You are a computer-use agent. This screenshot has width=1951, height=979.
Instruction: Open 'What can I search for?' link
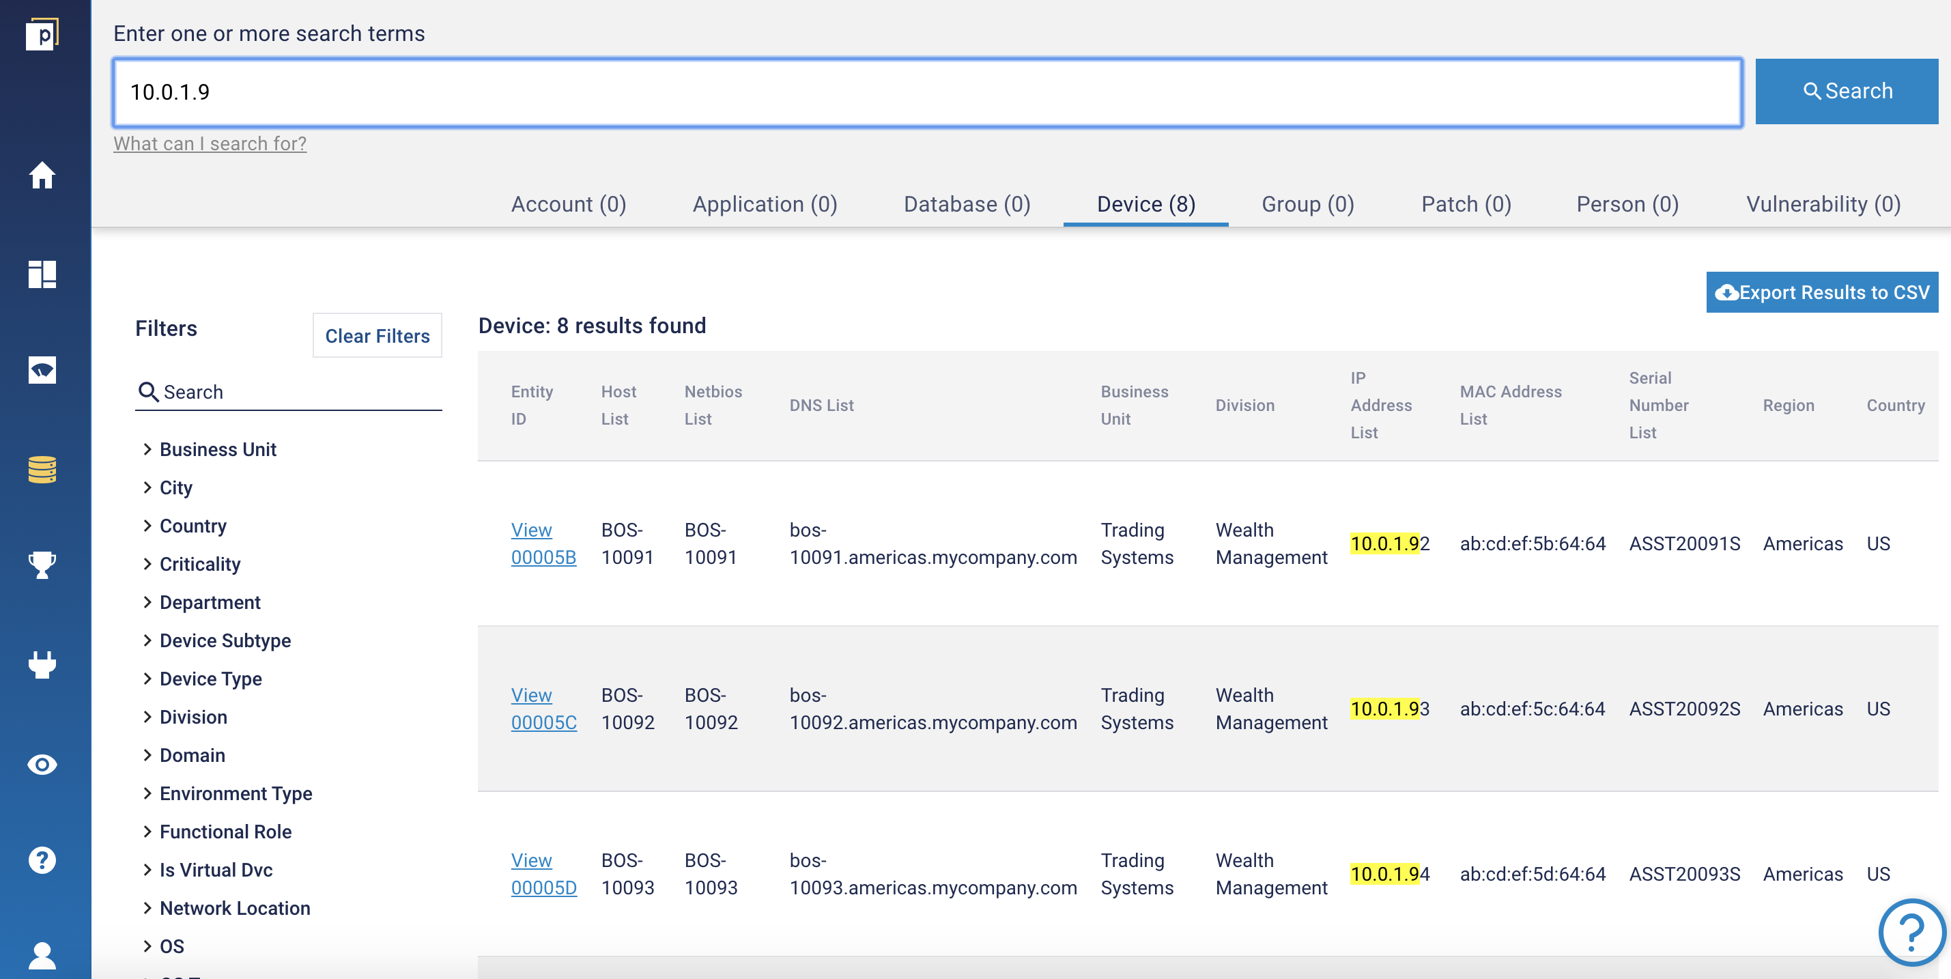coord(210,144)
